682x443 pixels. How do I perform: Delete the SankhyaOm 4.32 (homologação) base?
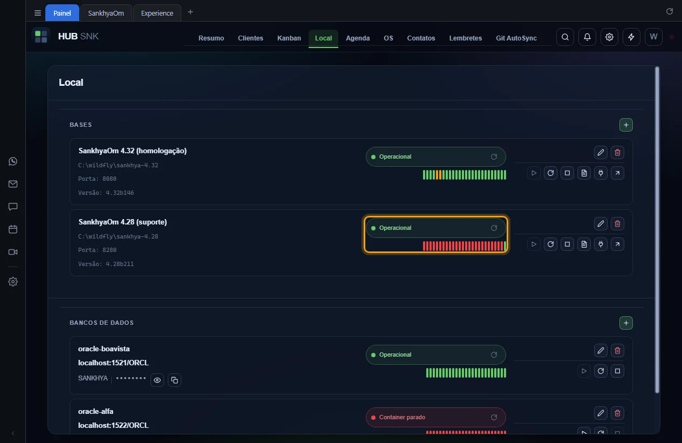coord(618,152)
